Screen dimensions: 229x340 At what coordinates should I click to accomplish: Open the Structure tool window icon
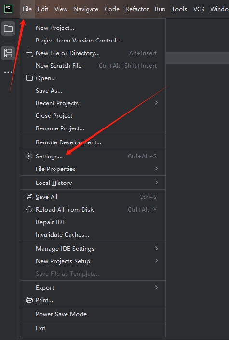pyautogui.click(x=8, y=53)
